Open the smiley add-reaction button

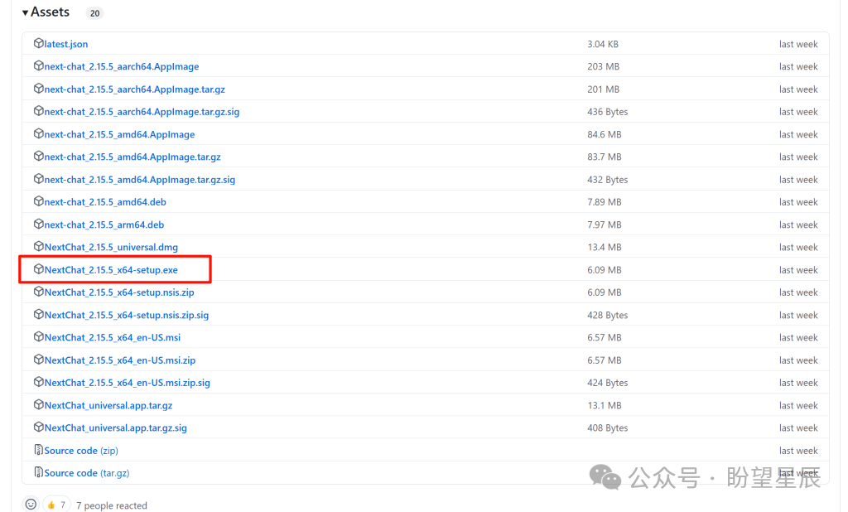(31, 505)
